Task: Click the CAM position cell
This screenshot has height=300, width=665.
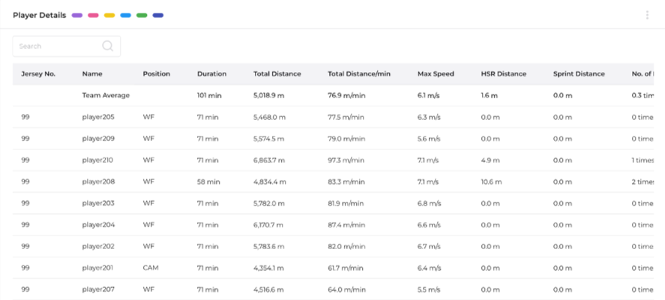Action: tap(151, 268)
